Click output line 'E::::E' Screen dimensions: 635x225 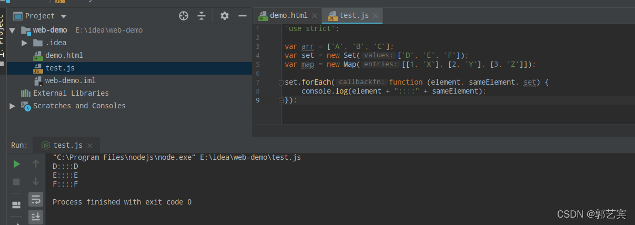[x=65, y=176]
